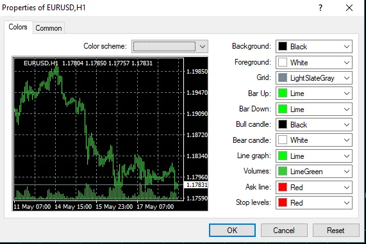
Task: Click the 1.19850 price axis value
Action: click(x=197, y=71)
